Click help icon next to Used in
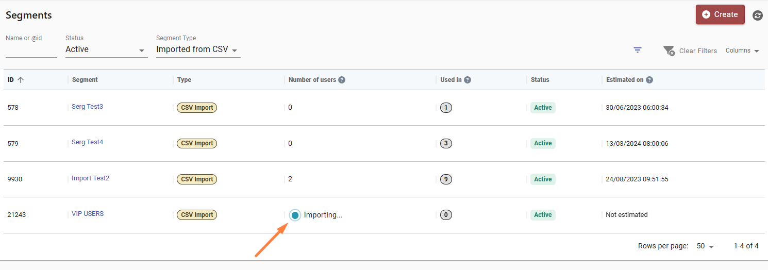This screenshot has width=768, height=270. [x=468, y=80]
